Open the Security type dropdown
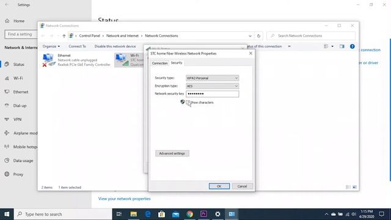The height and width of the screenshot is (220, 391). [x=212, y=78]
